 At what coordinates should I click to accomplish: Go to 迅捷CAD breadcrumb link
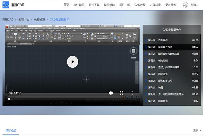(x=8, y=20)
